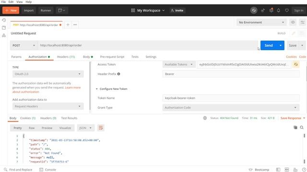Open the Edit menu

(11, 2)
